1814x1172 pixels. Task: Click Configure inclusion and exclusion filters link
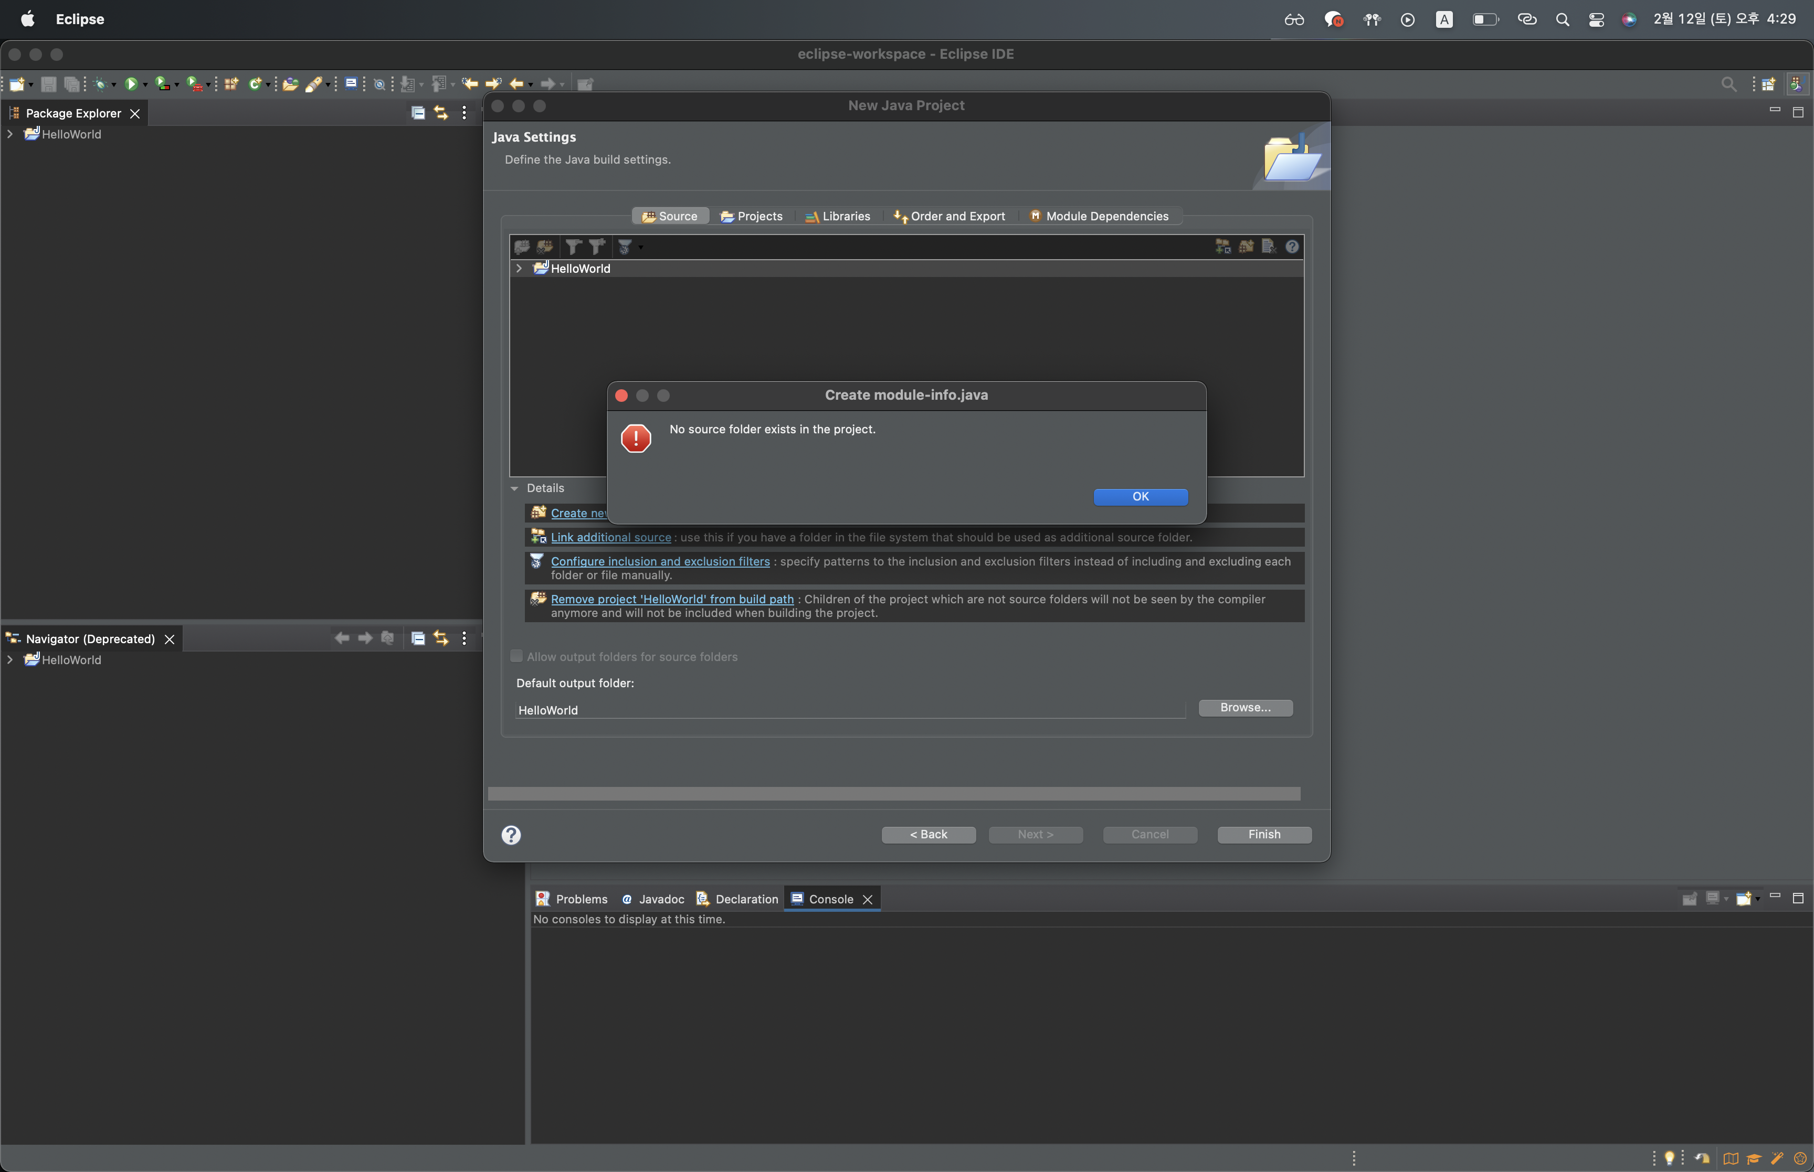(x=660, y=562)
